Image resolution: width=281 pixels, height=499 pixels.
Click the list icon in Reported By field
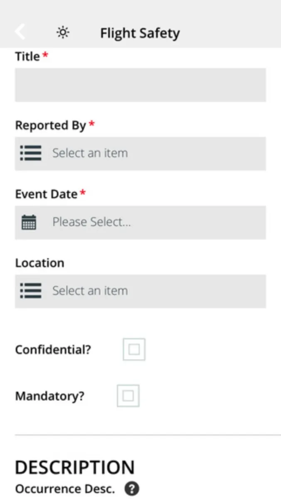[x=31, y=153]
